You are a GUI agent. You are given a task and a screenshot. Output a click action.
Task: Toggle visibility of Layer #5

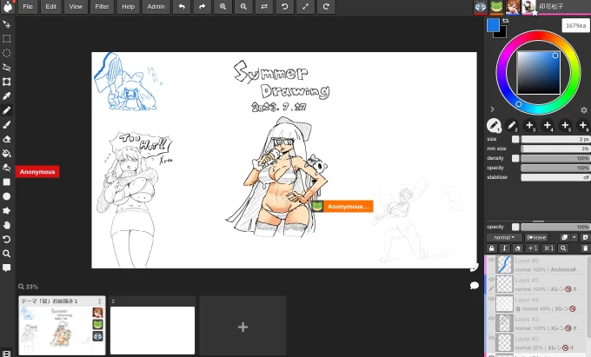pos(491,280)
